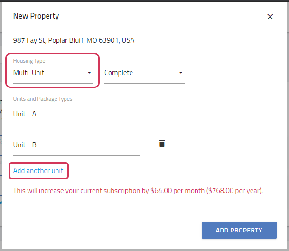289x251 pixels.
Task: Click the Housing Type field label
Action: point(29,61)
